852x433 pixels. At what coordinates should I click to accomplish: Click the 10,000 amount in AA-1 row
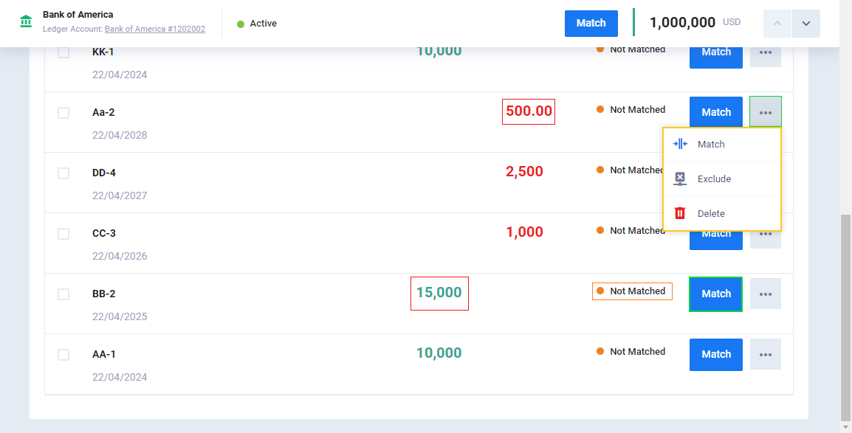coord(439,353)
